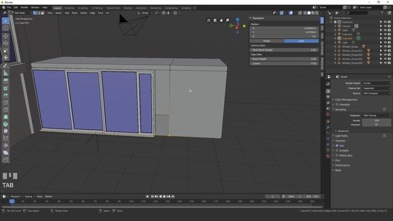Open the Vertex menu in viewport header
The width and height of the screenshot is (393, 221).
click(84, 13)
